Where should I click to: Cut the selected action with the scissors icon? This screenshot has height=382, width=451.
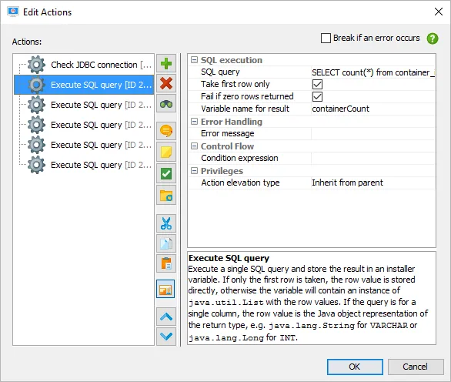pyautogui.click(x=166, y=223)
